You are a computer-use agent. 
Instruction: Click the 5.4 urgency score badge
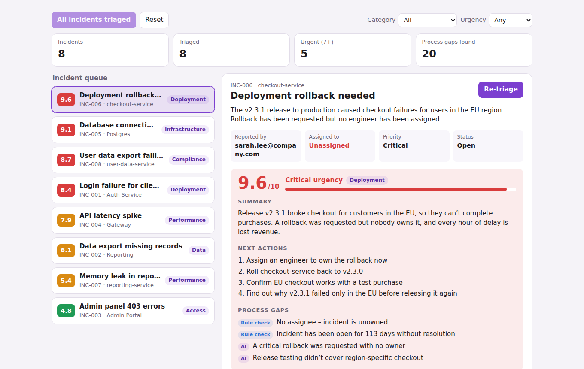click(x=66, y=281)
